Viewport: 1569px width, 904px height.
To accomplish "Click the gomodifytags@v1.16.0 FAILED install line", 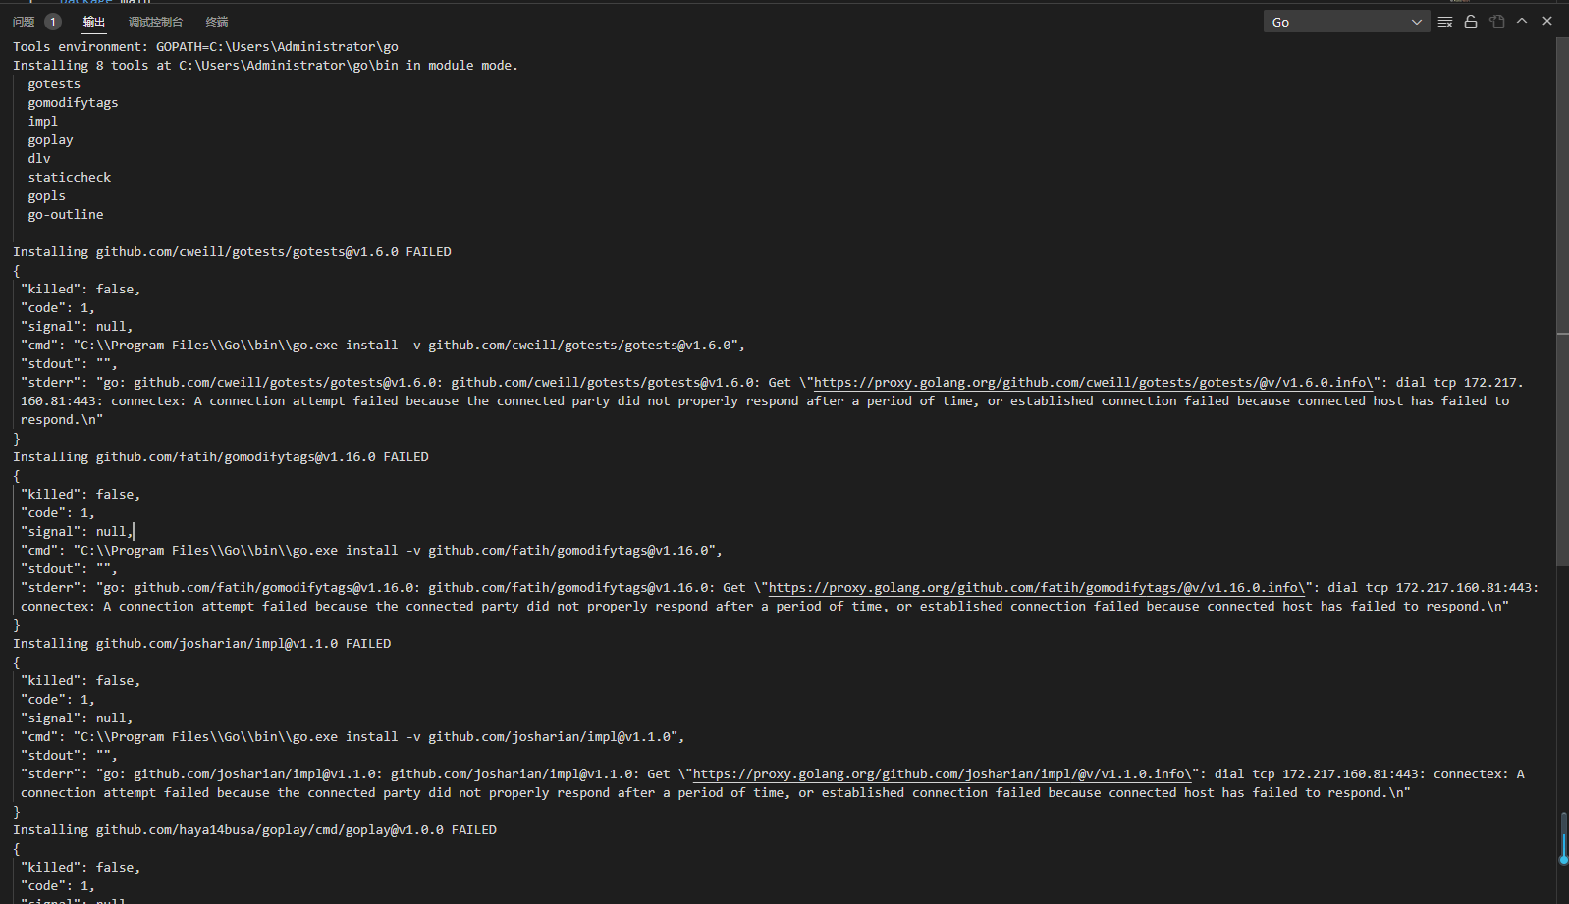I will point(221,457).
